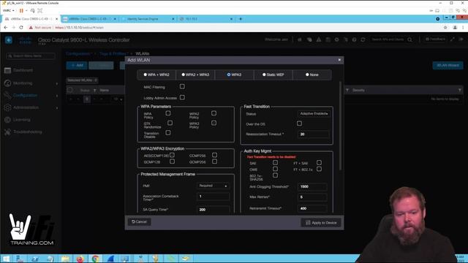Bookmark the page with the star icon

coord(445,28)
